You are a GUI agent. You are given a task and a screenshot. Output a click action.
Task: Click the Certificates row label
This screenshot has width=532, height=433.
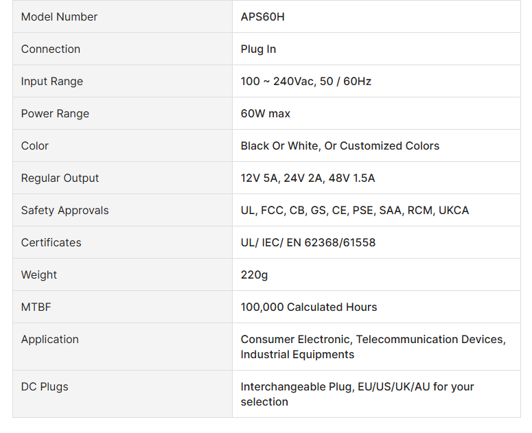pos(51,242)
